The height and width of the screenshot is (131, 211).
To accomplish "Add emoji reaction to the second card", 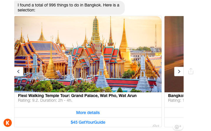I will (x=177, y=127).
